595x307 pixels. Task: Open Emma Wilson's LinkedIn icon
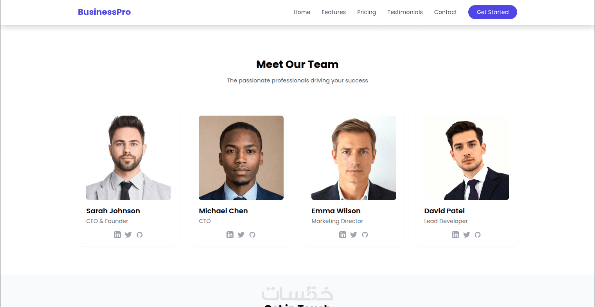pyautogui.click(x=343, y=235)
